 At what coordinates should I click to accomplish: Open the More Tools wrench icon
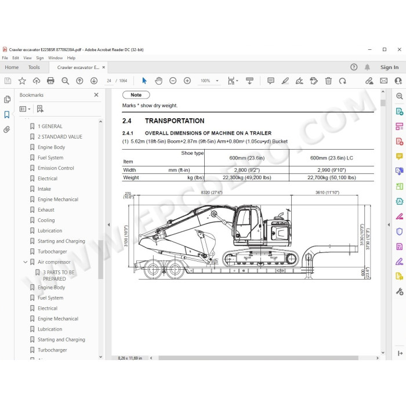coord(399,292)
